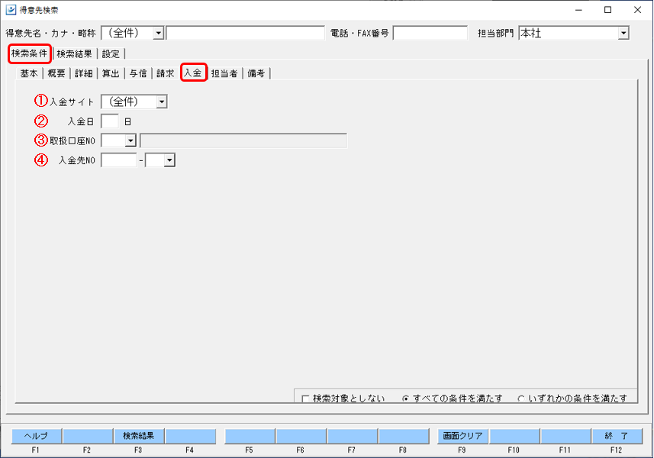
Task: Expand the 担当部門 dropdown showing 本社
Action: (623, 33)
